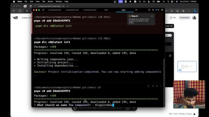Screen dimensions: 209x117
Task: Select the v0 generation thumbnail on the right
Action: tap(187, 66)
